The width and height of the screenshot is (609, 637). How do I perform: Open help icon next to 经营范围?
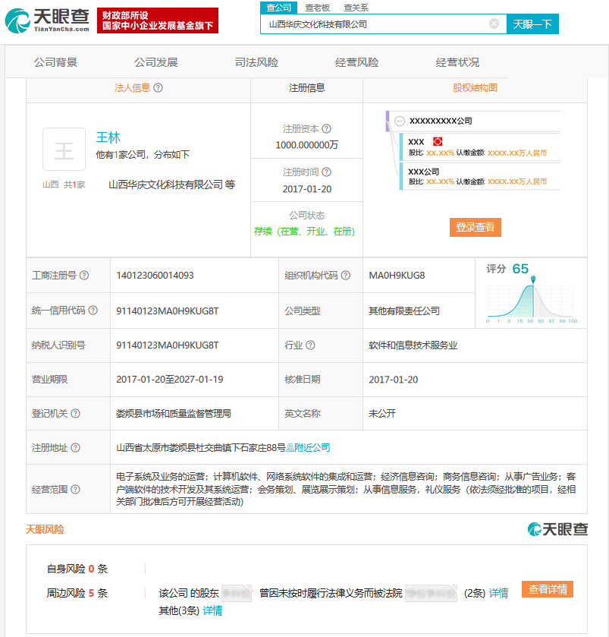76,490
